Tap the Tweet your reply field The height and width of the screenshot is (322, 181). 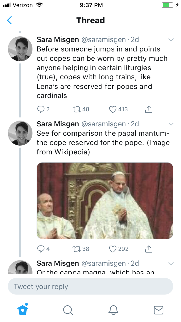(x=90, y=286)
